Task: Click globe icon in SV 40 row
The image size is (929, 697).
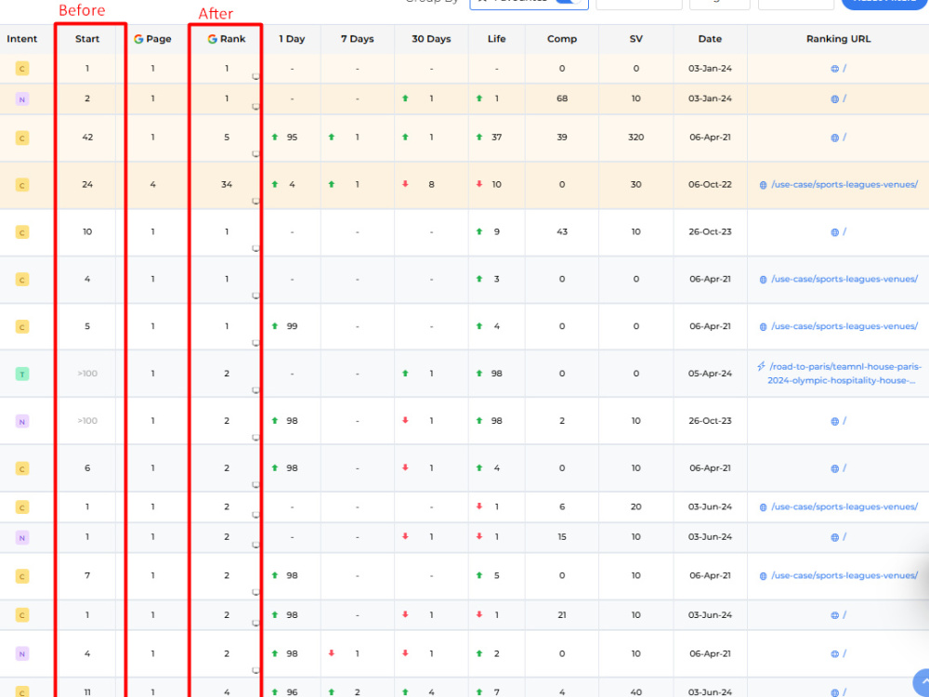Action: pos(835,692)
